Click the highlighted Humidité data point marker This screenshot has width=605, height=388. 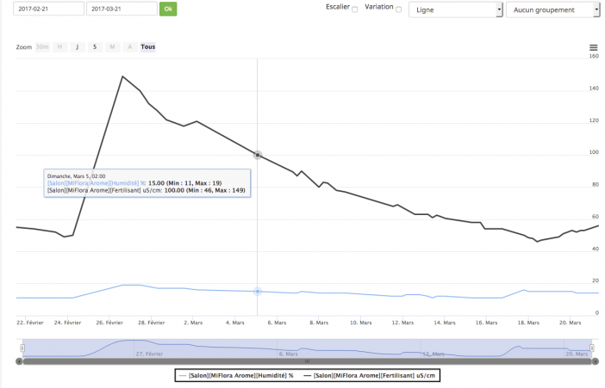pos(258,292)
